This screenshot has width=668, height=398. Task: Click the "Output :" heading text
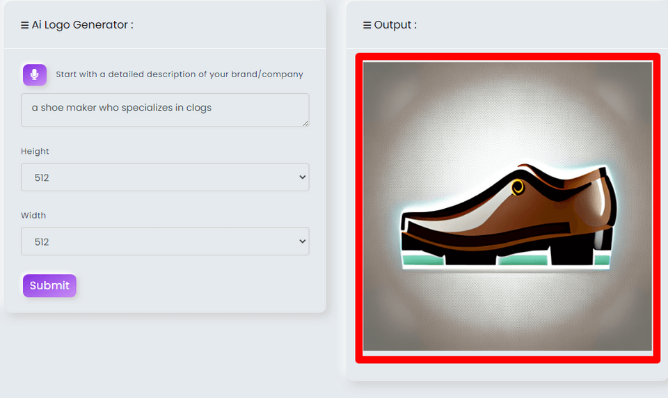(395, 25)
